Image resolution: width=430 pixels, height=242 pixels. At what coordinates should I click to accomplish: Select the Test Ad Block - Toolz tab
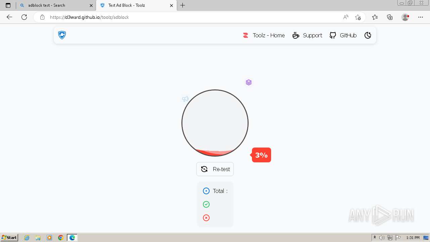click(136, 5)
